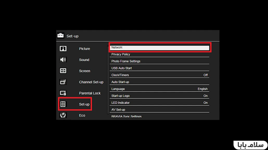Select the Network menu item
Screen dimensions: 268x150
(159, 48)
